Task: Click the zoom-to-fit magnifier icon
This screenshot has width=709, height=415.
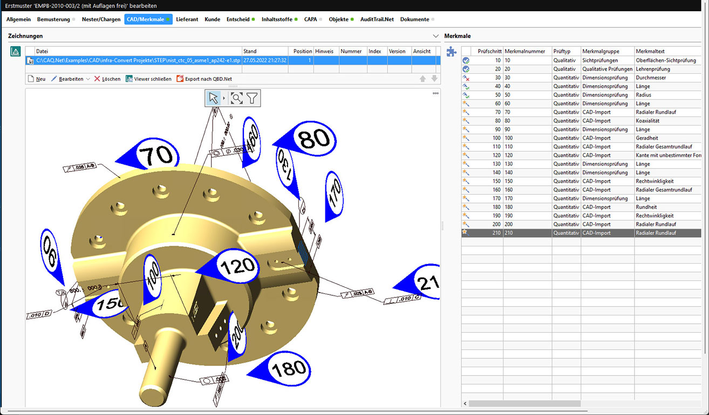Action: (236, 98)
